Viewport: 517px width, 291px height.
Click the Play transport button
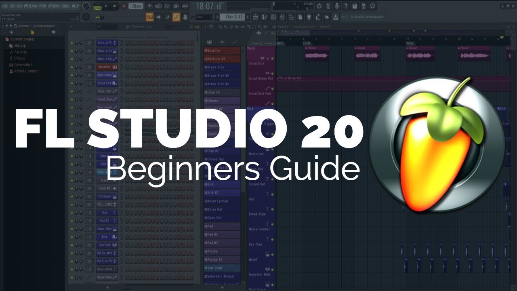point(106,6)
